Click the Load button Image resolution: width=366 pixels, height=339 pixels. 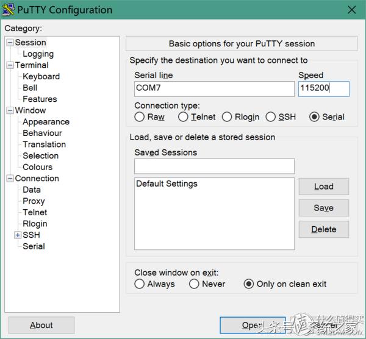(324, 187)
